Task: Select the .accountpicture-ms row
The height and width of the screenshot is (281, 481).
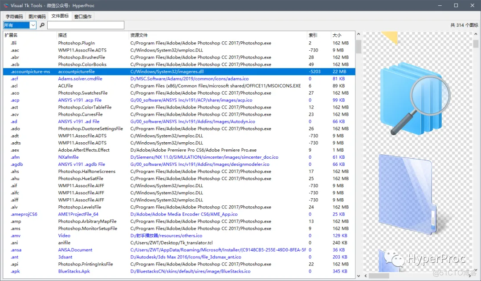Action: pyautogui.click(x=179, y=72)
